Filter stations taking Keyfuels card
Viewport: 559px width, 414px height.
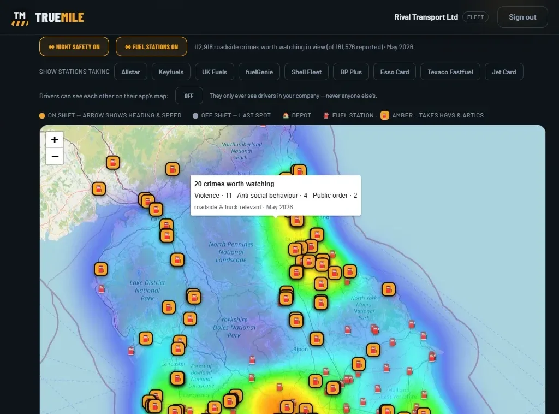[171, 72]
